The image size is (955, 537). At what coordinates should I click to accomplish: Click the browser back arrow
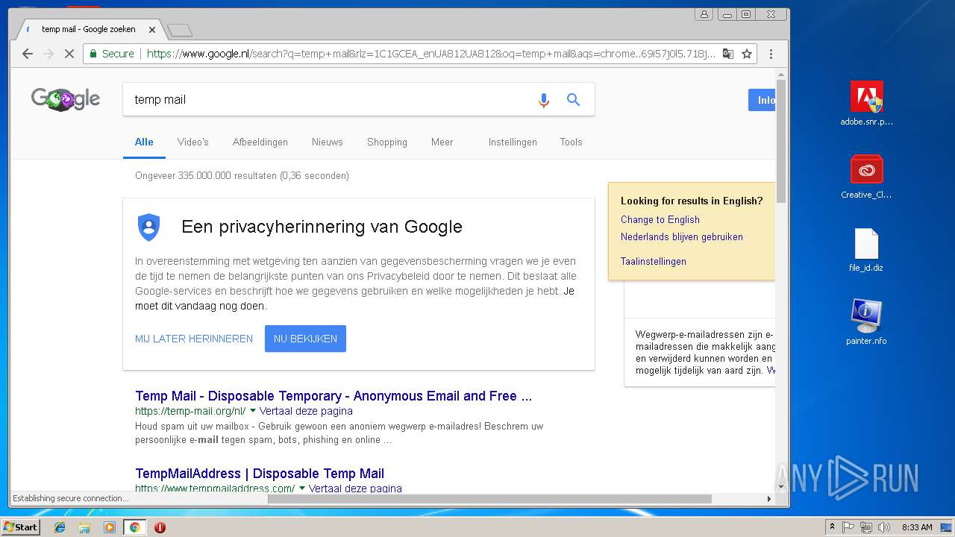[x=28, y=54]
